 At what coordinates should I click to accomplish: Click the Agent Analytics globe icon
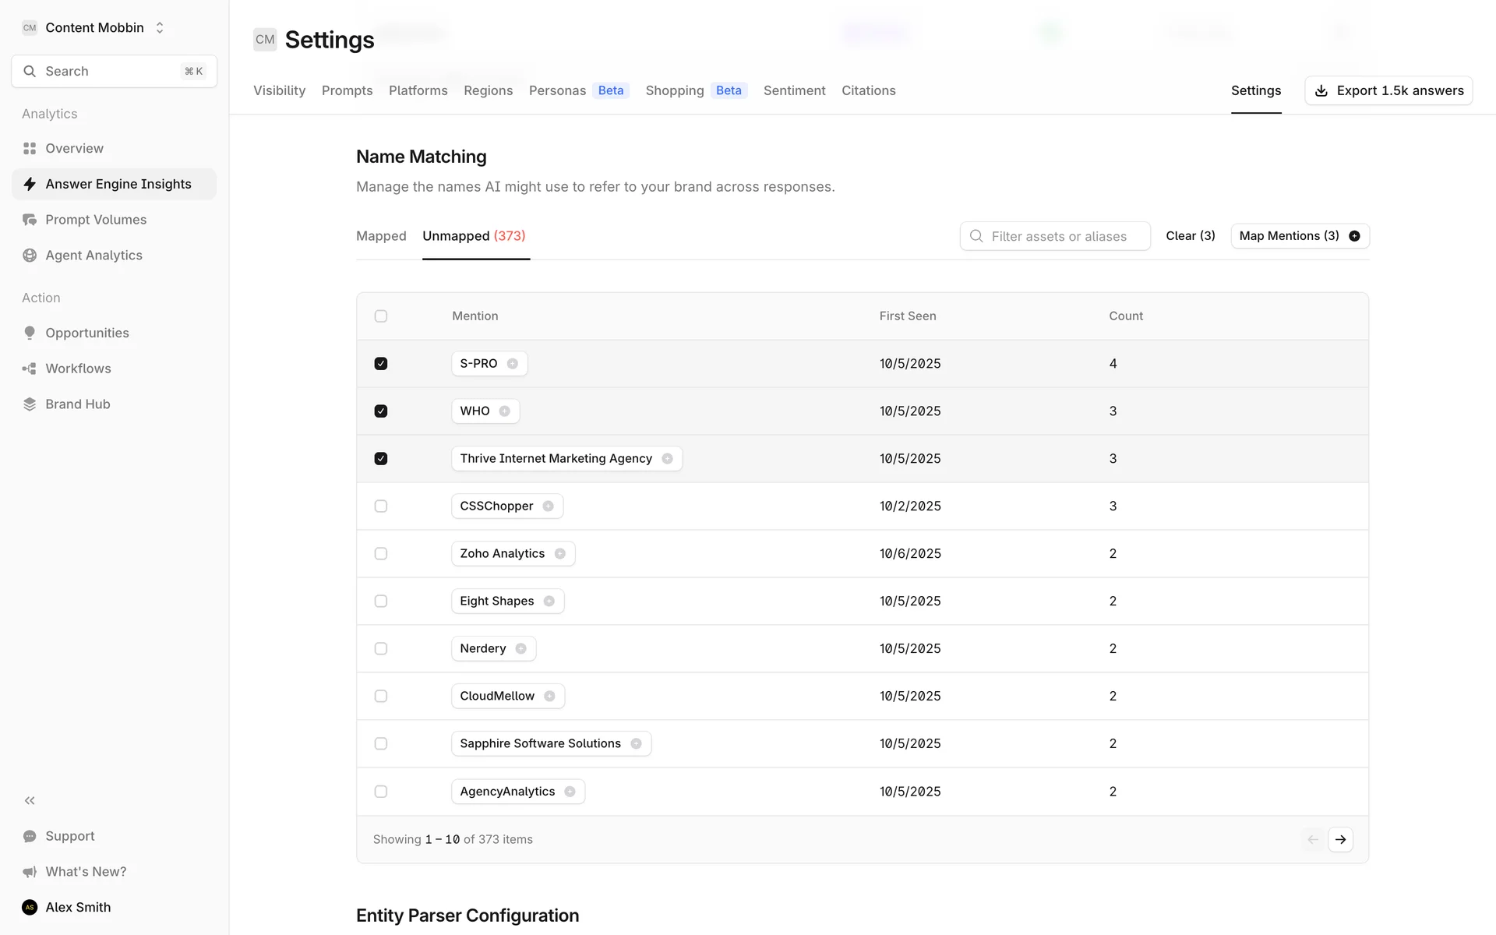[x=30, y=256]
